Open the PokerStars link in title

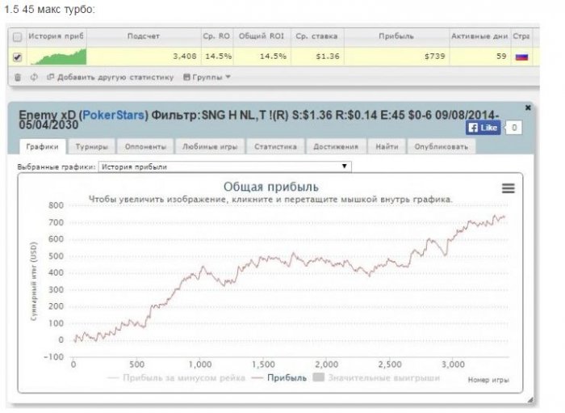(x=113, y=115)
